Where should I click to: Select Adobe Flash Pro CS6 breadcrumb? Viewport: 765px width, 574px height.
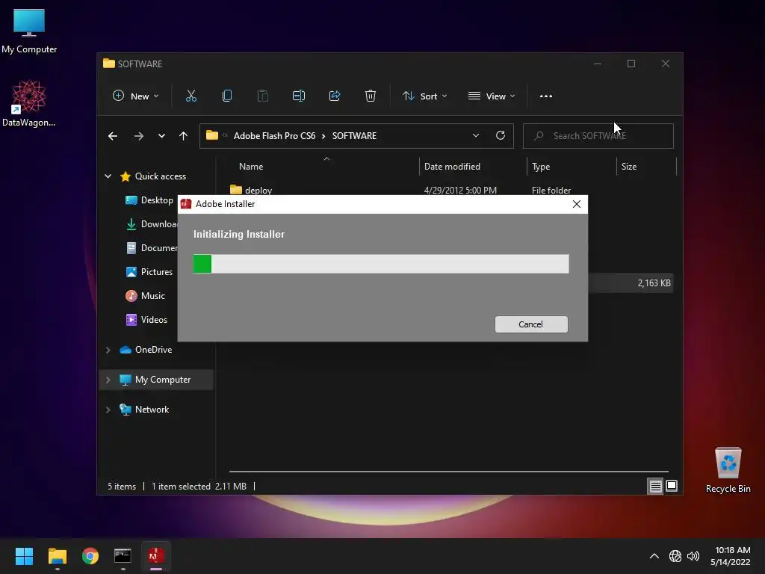coord(274,136)
